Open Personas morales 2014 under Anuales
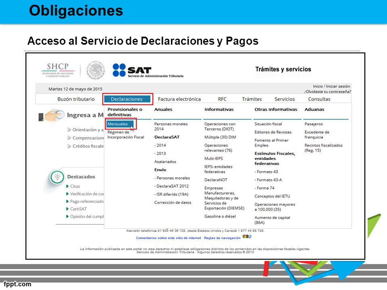The image size is (387, 290). click(171, 126)
